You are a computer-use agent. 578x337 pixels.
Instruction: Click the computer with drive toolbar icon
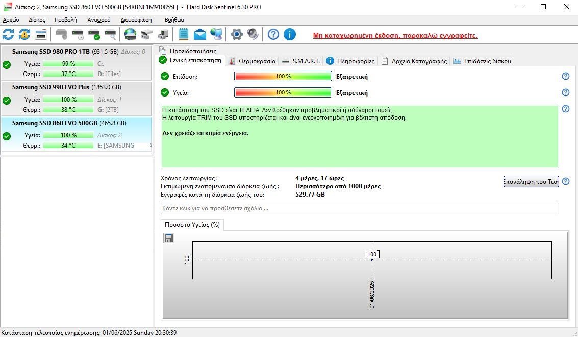[x=163, y=34]
